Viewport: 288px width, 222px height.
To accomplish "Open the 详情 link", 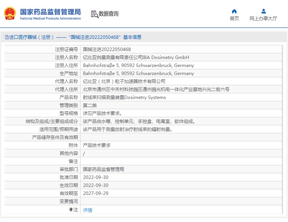I will click(x=87, y=210).
